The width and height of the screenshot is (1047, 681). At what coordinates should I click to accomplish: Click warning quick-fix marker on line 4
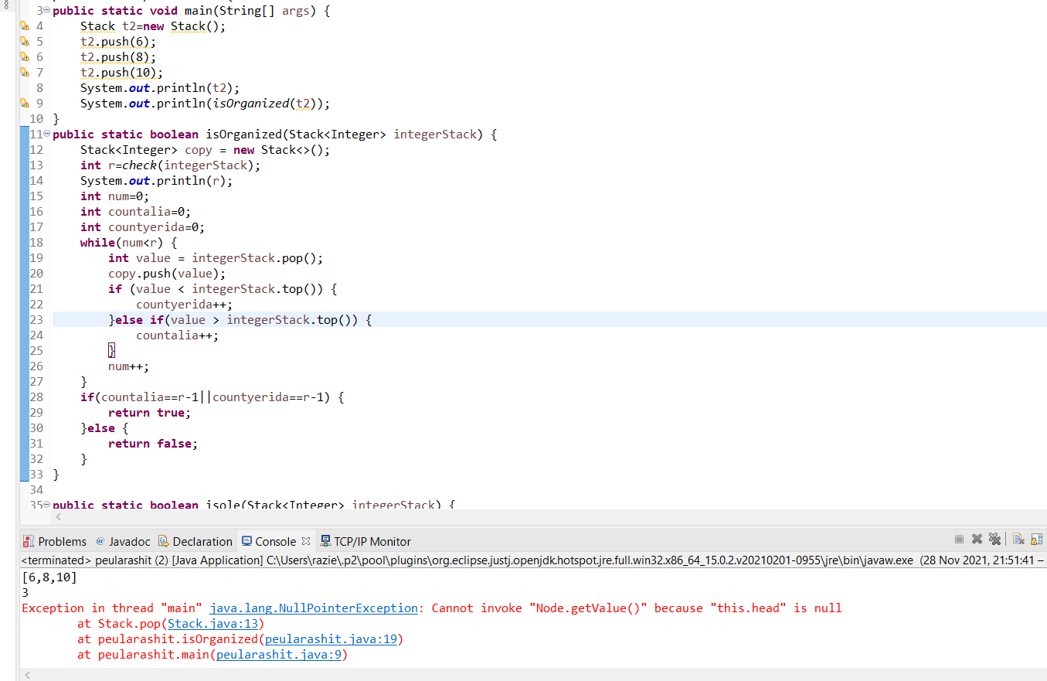pos(24,26)
